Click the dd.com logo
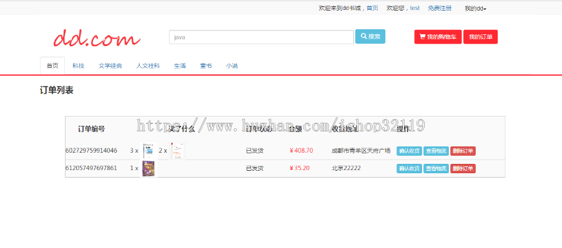 coord(96,37)
